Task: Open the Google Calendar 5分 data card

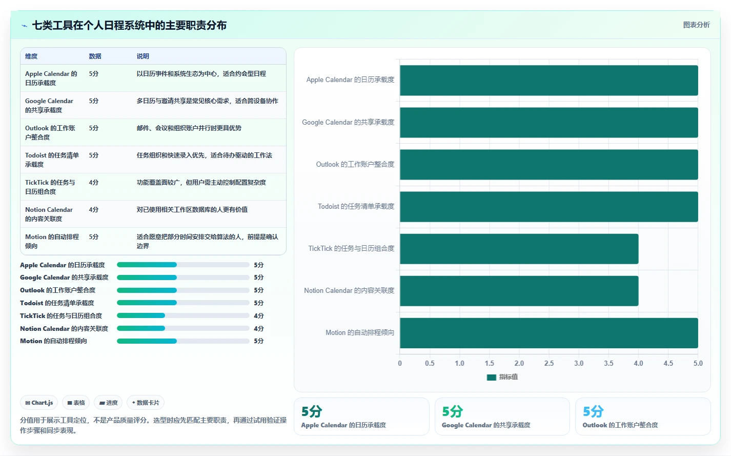Action: pyautogui.click(x=502, y=417)
